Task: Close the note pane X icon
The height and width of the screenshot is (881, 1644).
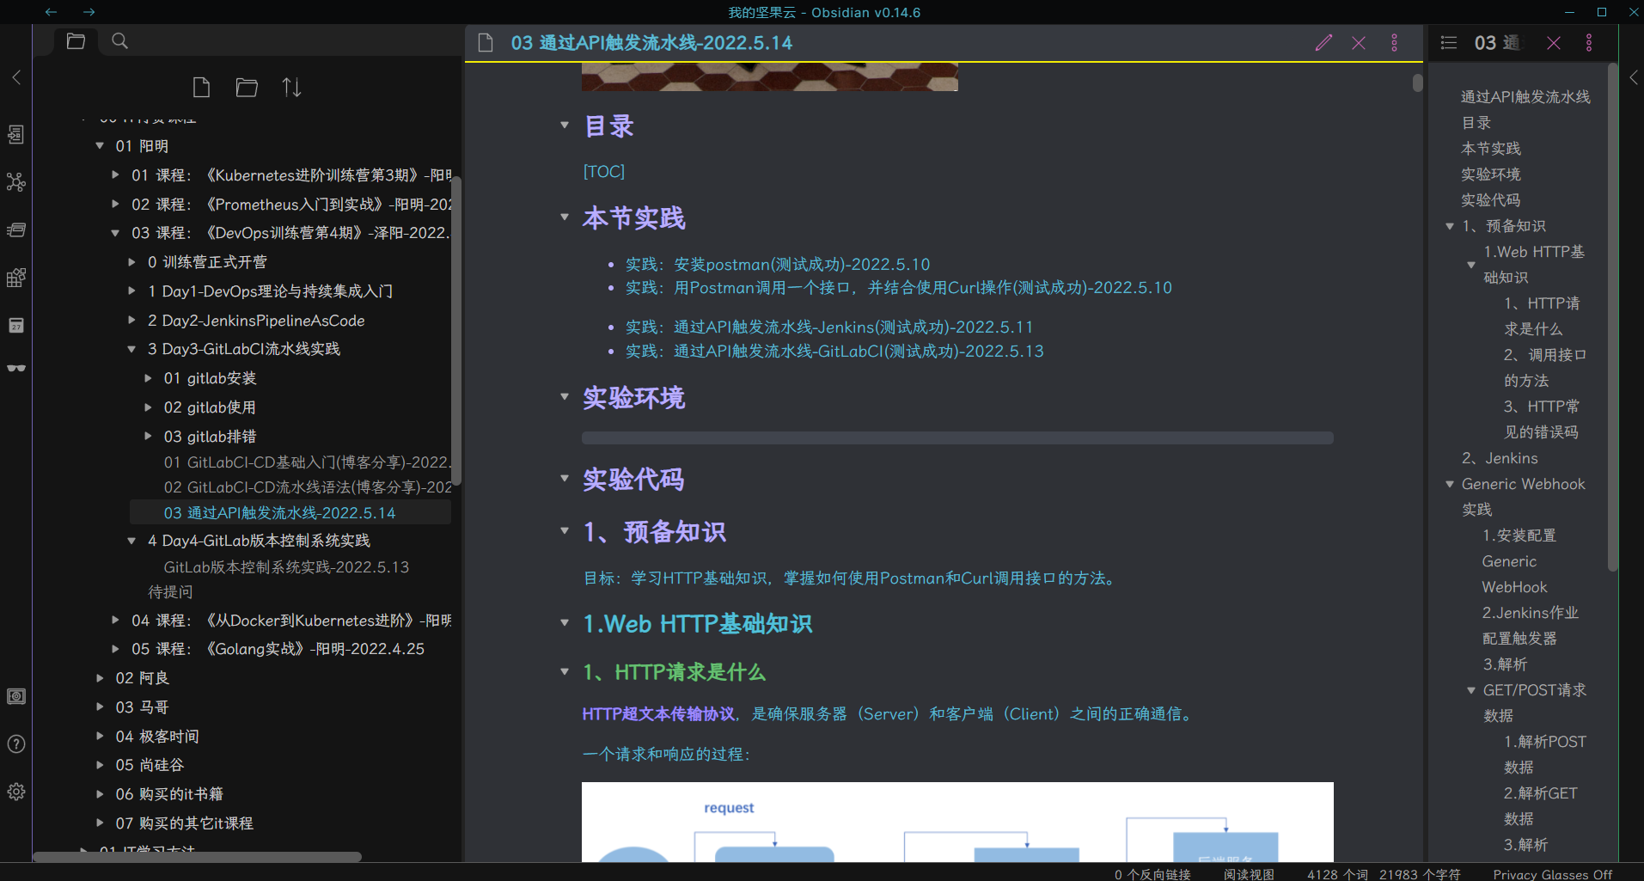Action: (1359, 43)
